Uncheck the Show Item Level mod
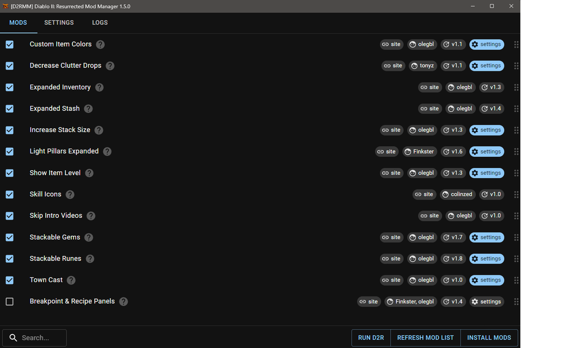 coord(9,173)
